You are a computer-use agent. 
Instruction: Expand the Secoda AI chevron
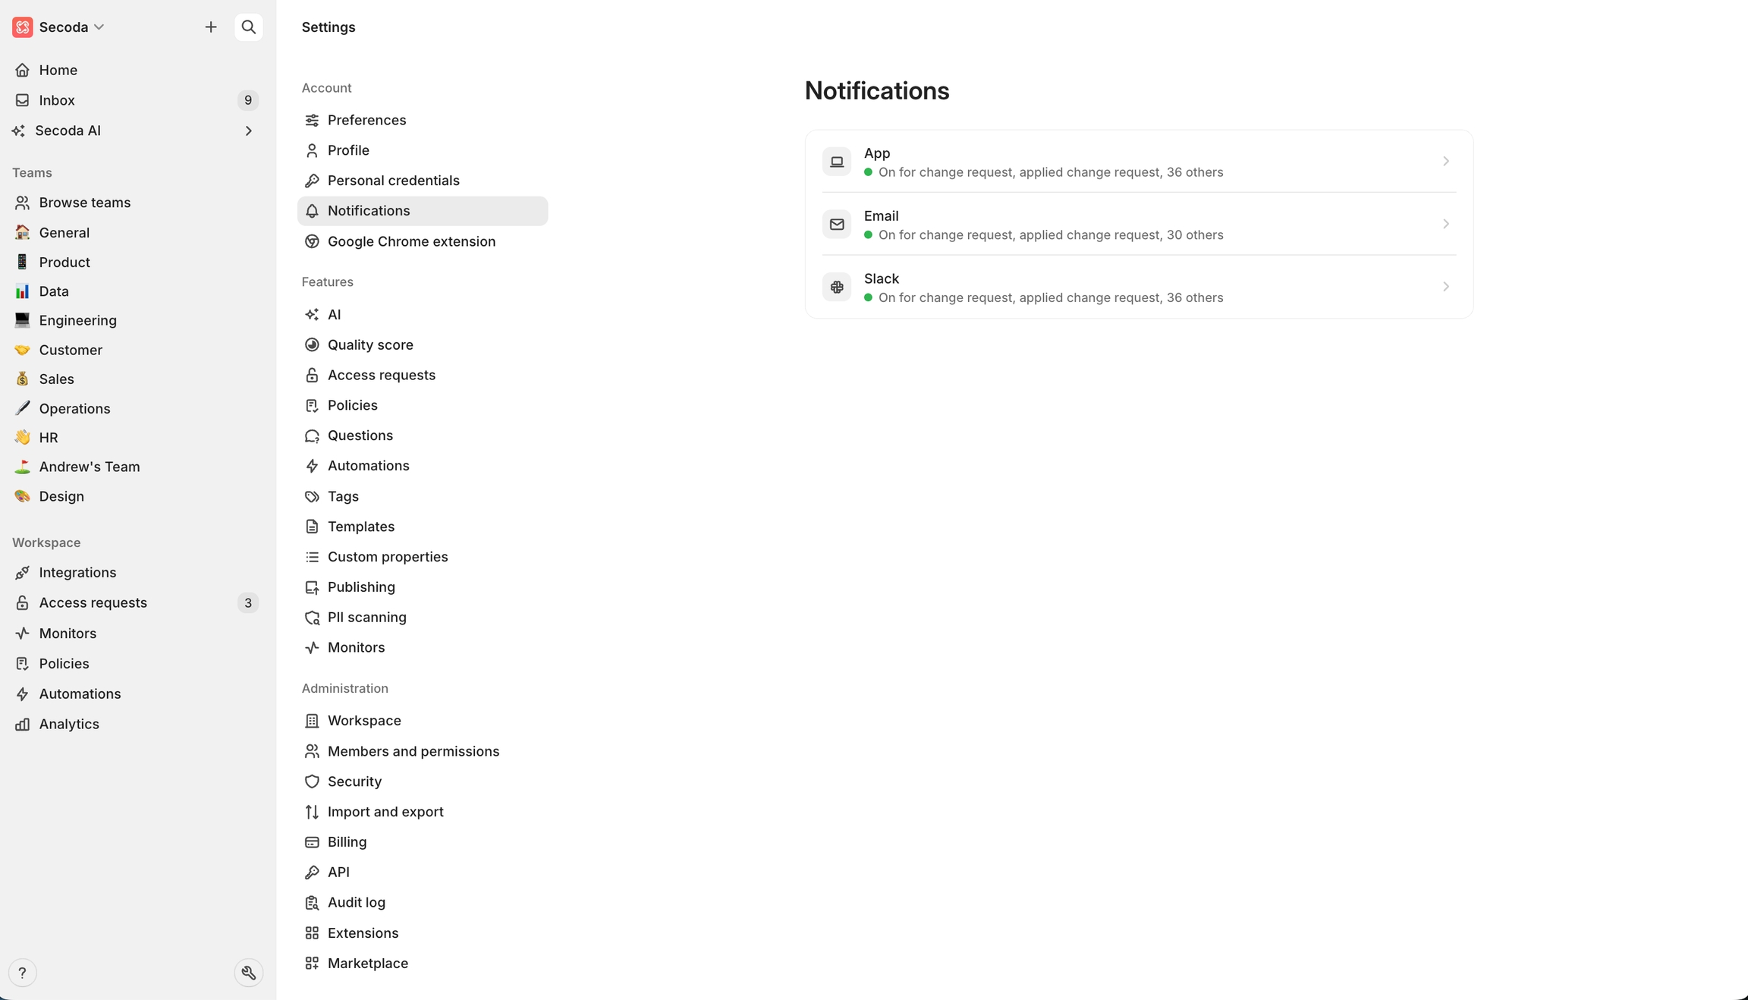tap(248, 131)
